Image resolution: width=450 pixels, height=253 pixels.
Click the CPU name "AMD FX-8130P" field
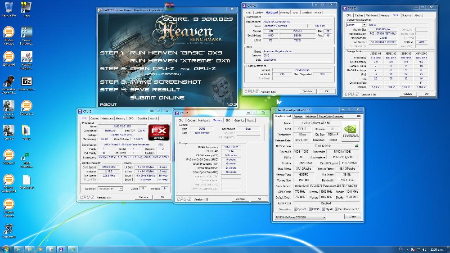(122, 126)
